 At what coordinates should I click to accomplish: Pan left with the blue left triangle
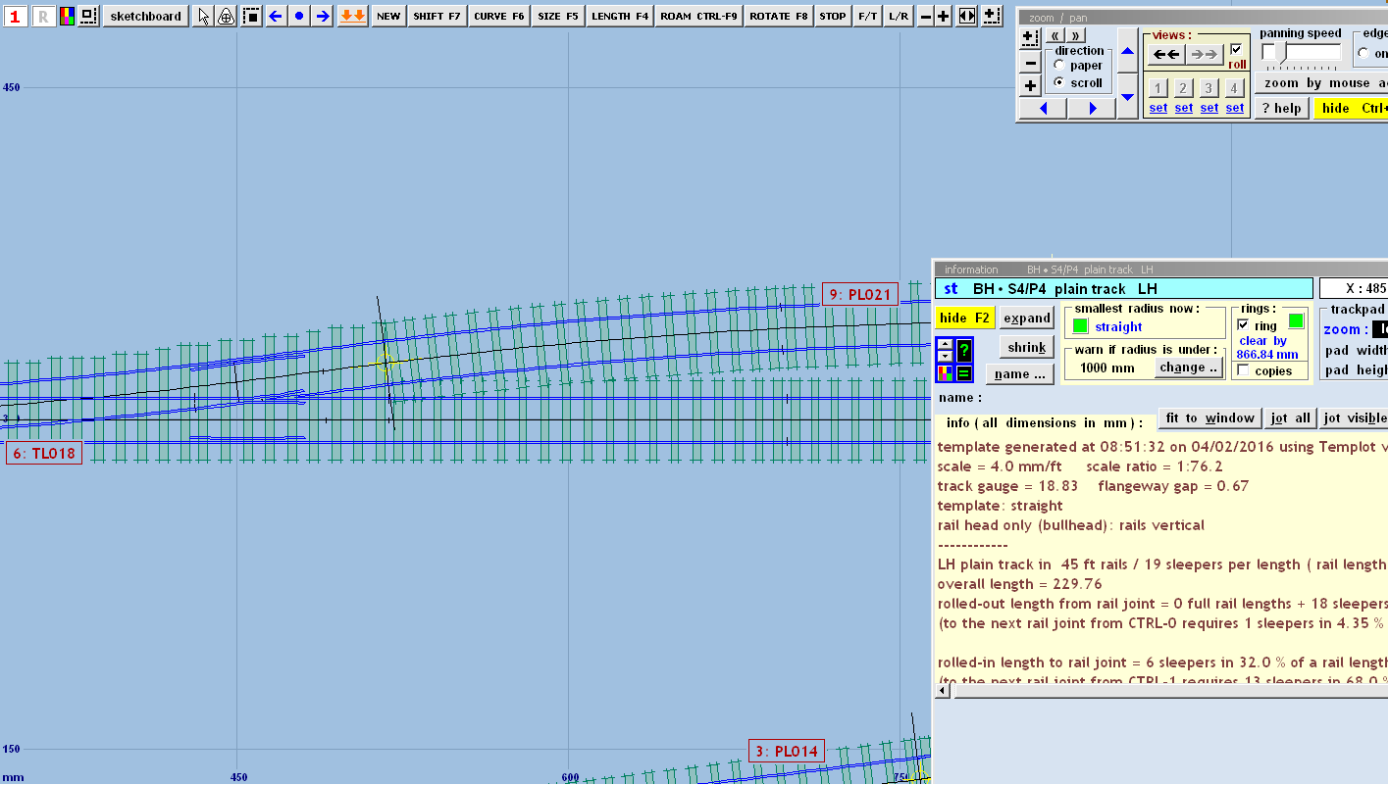coord(1044,109)
